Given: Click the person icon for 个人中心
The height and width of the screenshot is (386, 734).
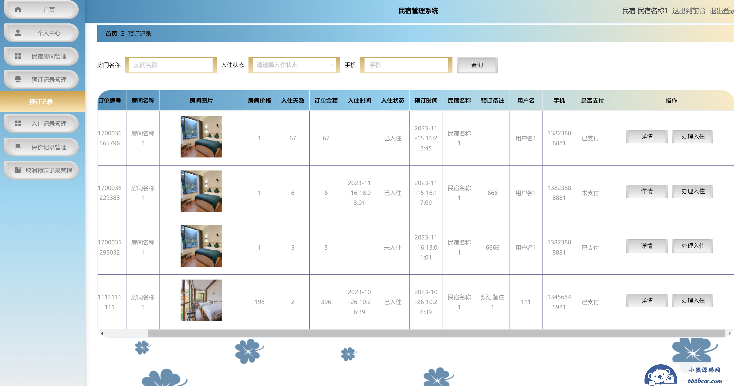Looking at the screenshot, I should (18, 33).
